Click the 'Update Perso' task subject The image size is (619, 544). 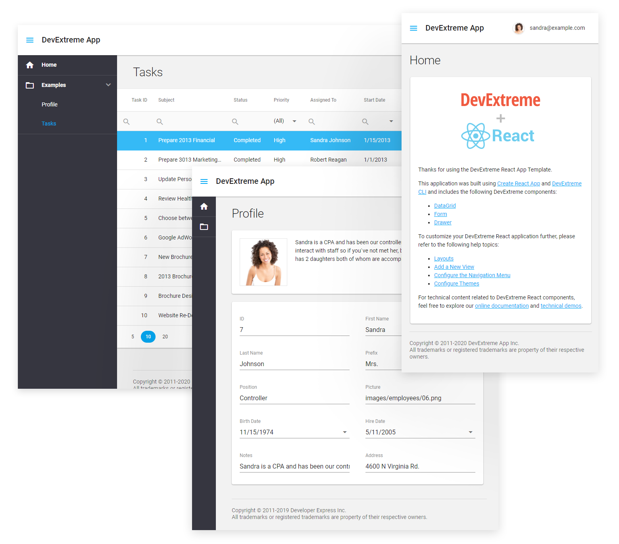pos(175,179)
